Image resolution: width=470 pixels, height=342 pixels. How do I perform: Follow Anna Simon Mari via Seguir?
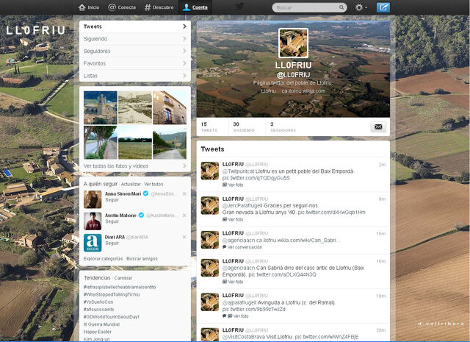[x=112, y=199]
